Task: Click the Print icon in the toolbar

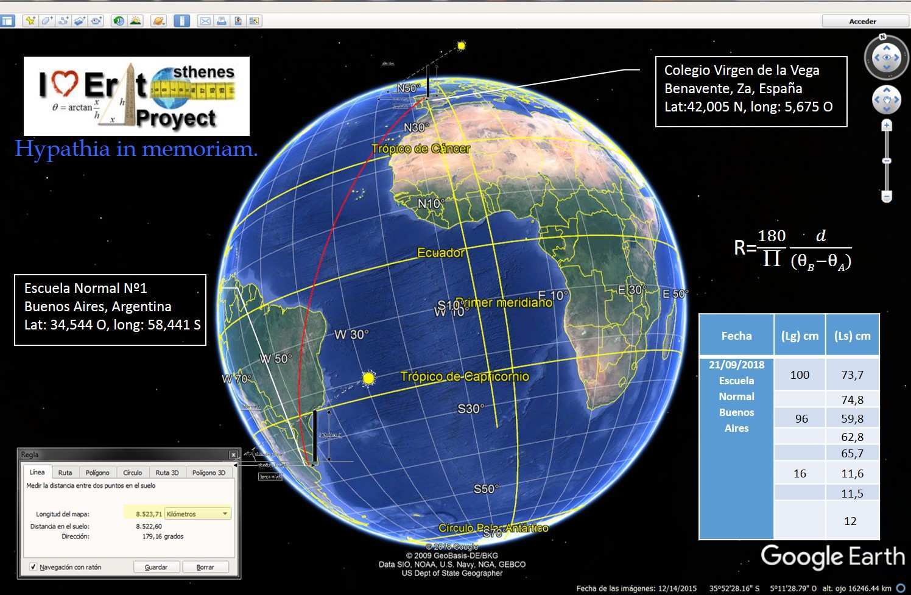Action: pyautogui.click(x=222, y=21)
